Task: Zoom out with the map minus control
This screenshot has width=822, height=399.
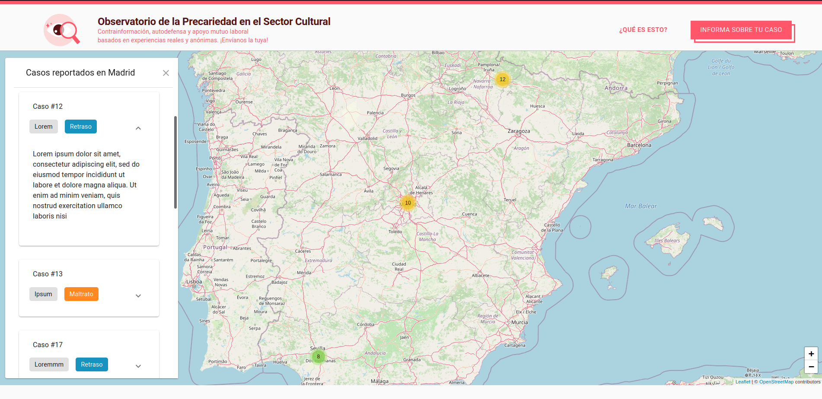Action: (811, 367)
